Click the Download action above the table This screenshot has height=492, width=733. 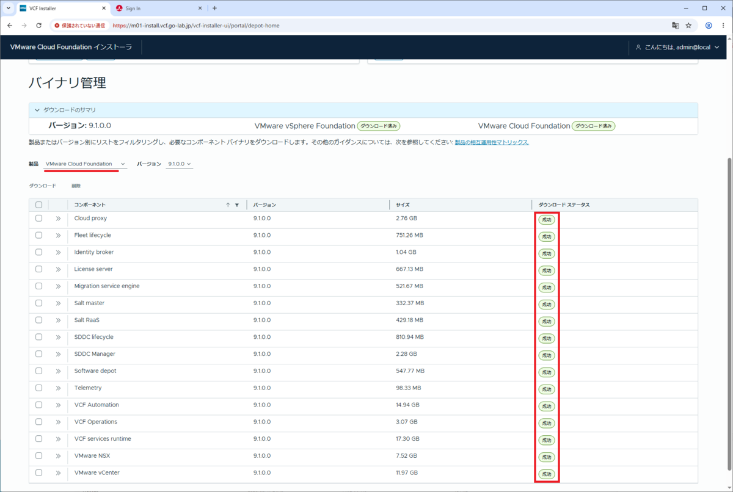point(43,186)
